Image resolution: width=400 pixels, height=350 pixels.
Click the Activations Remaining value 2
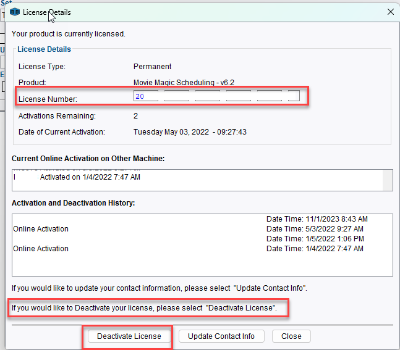click(136, 116)
